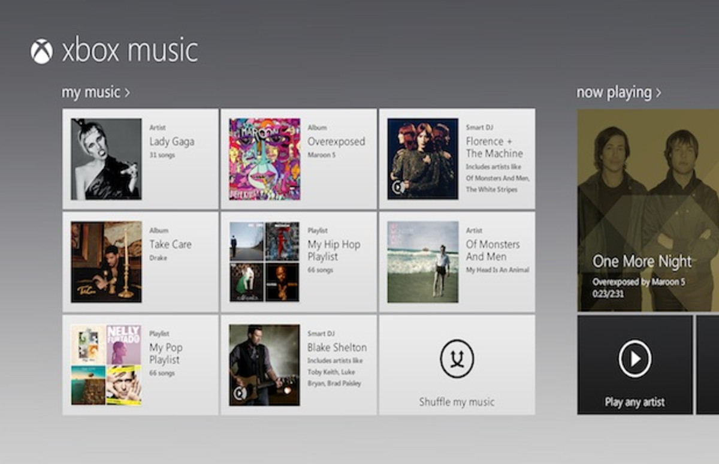Viewport: 719px width, 464px height.
Task: Click My Head Is An Animal text
Action: pos(497,270)
